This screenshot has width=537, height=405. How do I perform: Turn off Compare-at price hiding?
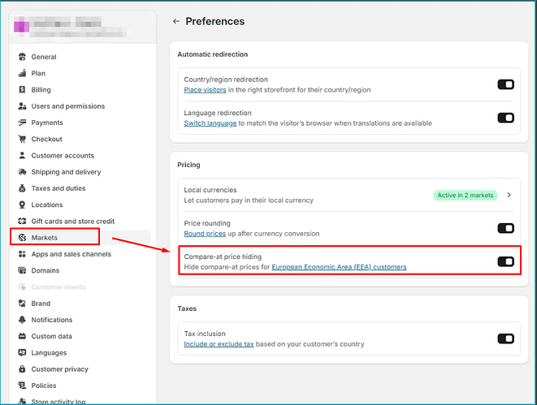pos(505,261)
